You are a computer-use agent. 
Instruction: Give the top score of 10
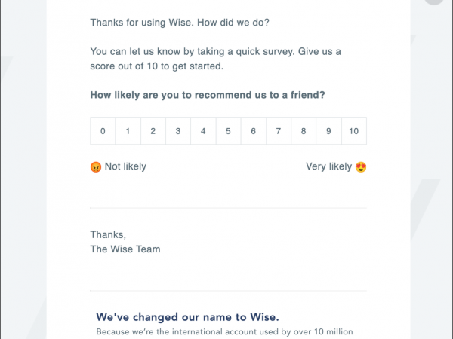coord(354,131)
